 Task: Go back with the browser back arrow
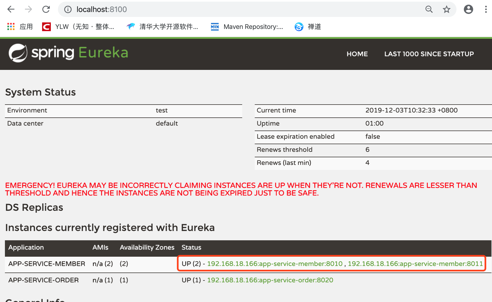tap(11, 9)
